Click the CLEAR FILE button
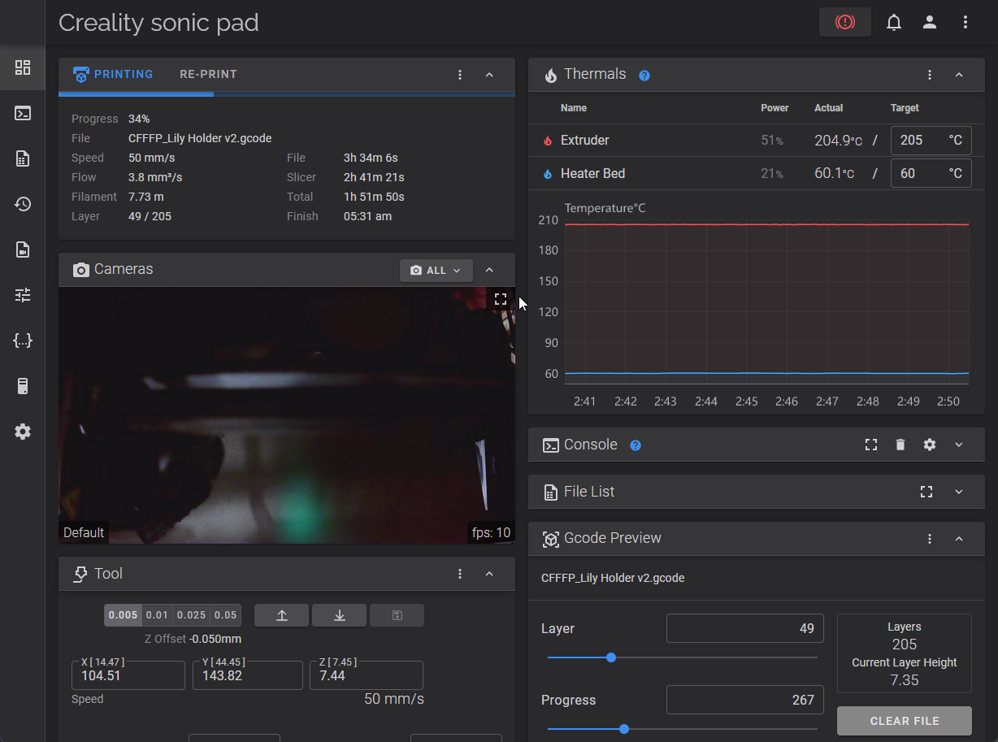Image resolution: width=998 pixels, height=742 pixels. [x=905, y=721]
